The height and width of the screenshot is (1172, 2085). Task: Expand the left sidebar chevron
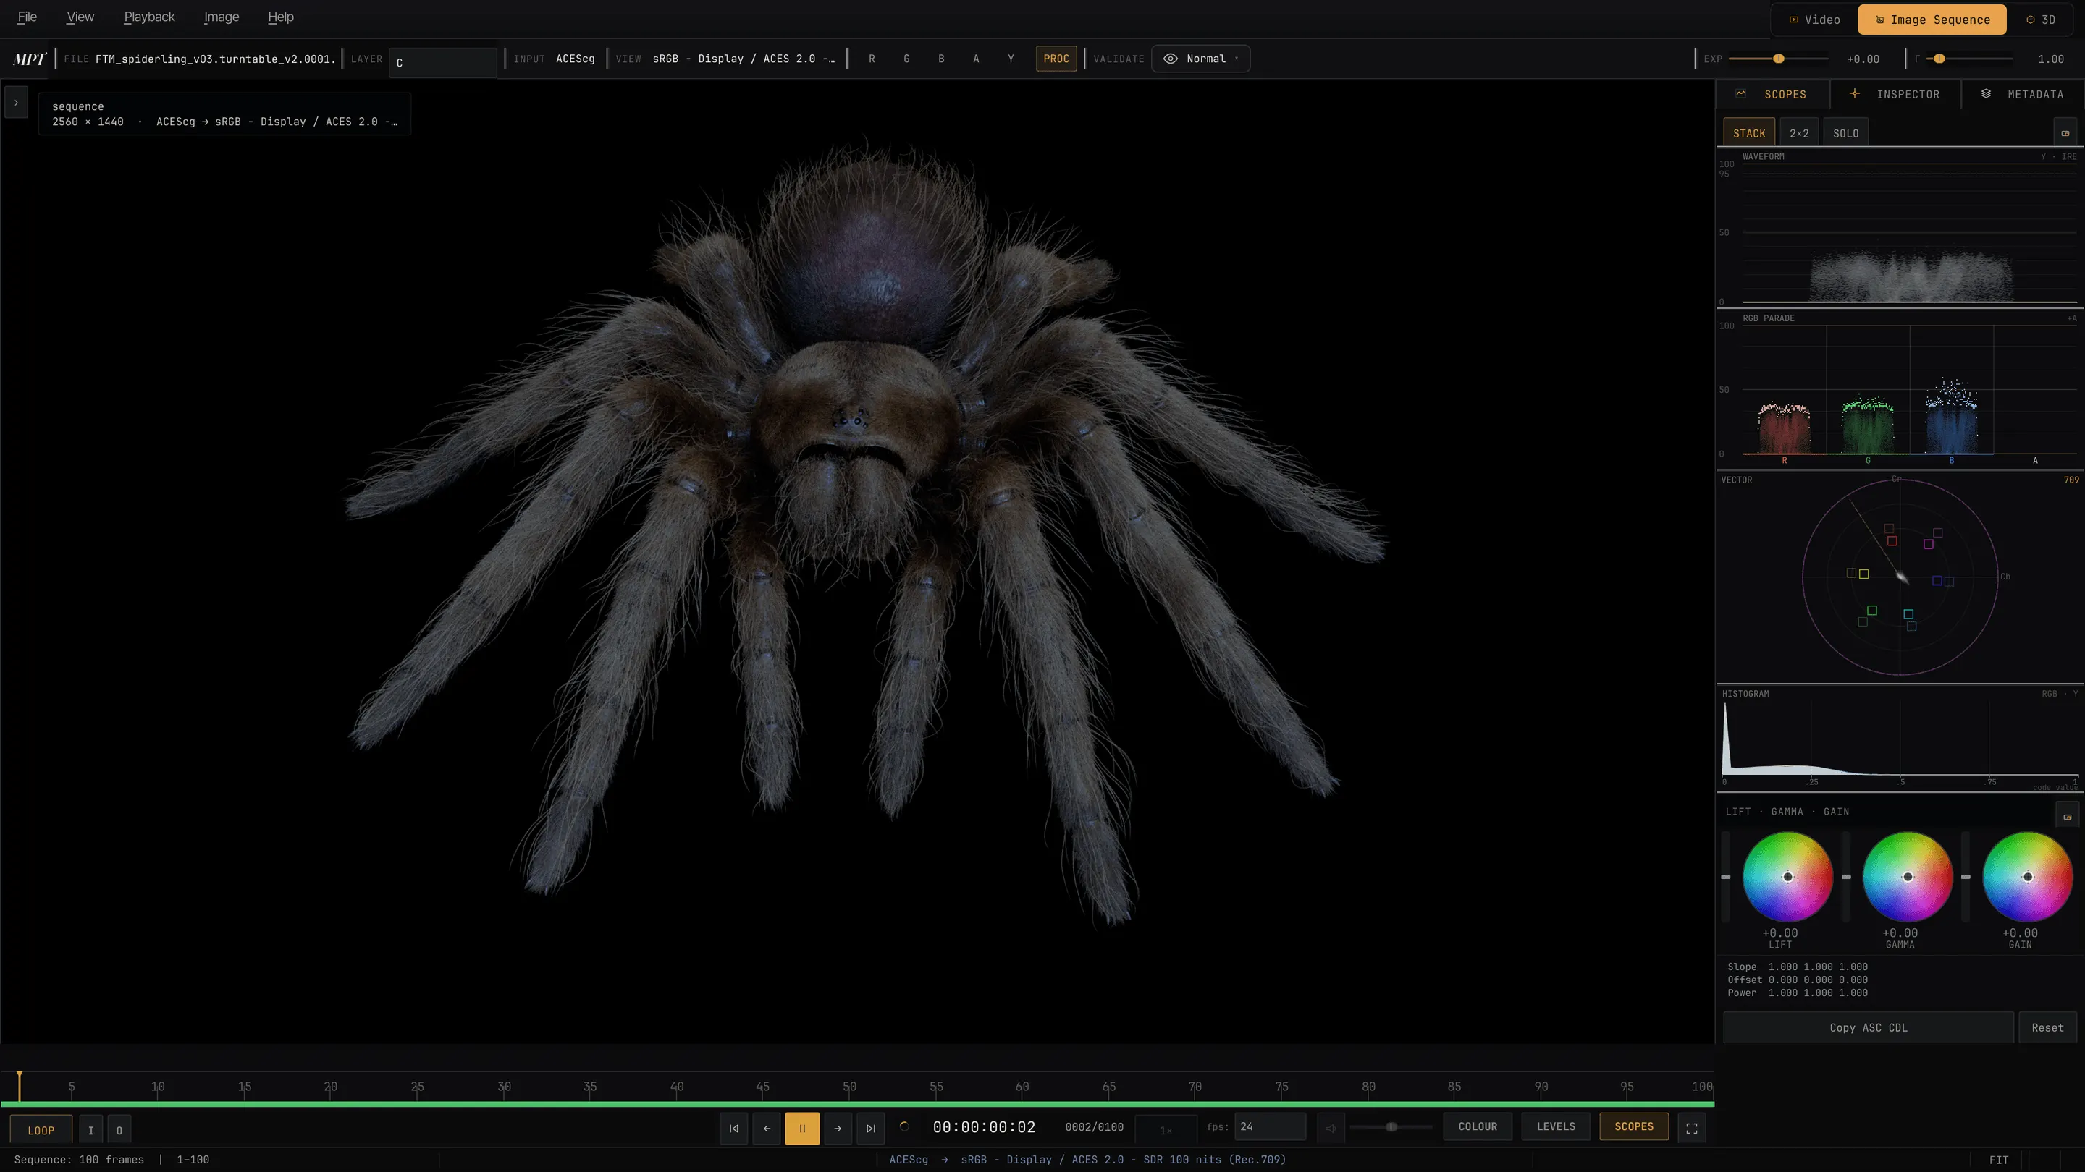point(16,103)
